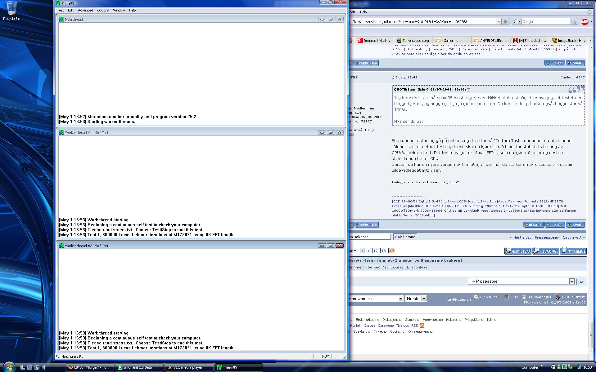Screen dimensions: 596x372
Task: Open Firefox's Help menu
Action: [x=363, y=12]
